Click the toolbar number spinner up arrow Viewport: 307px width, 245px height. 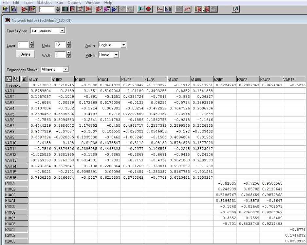click(x=58, y=8)
